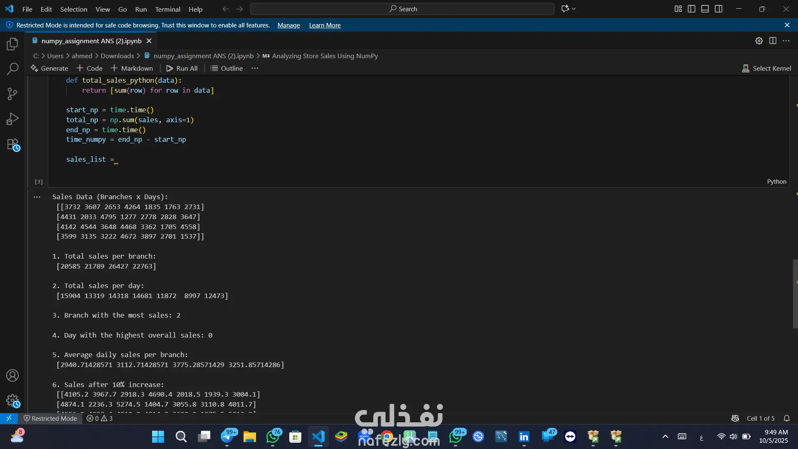This screenshot has width=798, height=449.
Task: Expand notebook toolbar more actions ellipsis
Action: pos(255,68)
